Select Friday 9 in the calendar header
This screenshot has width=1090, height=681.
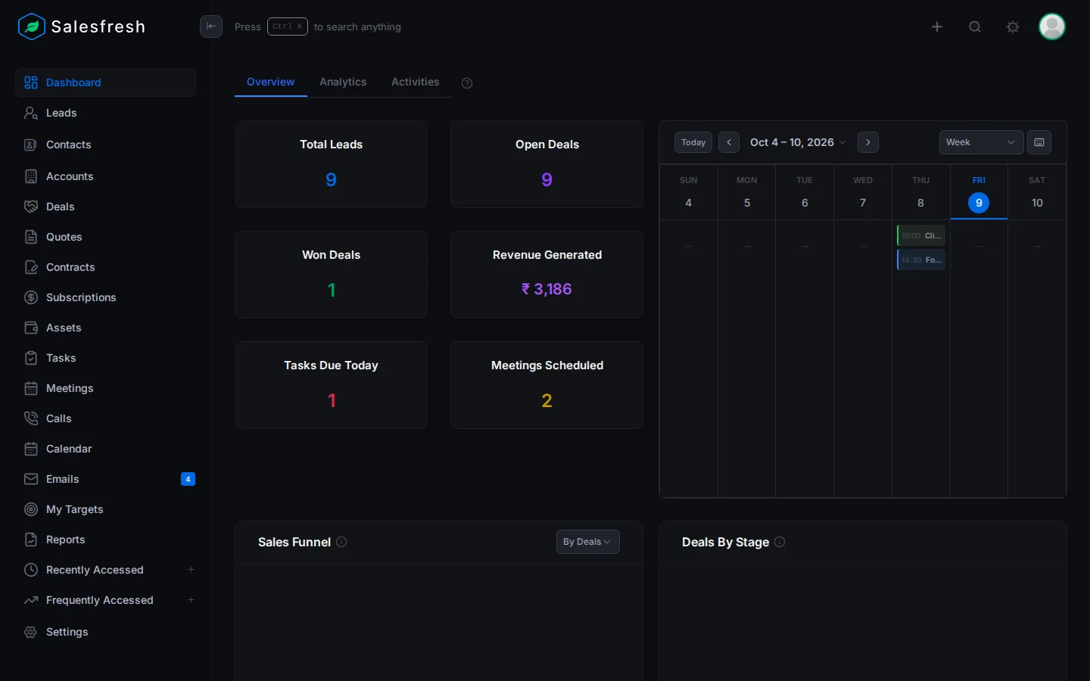[979, 193]
